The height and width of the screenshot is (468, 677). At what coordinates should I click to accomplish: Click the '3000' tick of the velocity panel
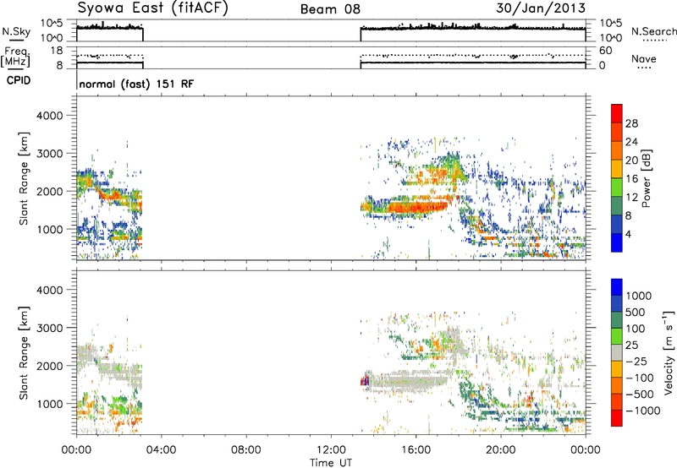50,328
